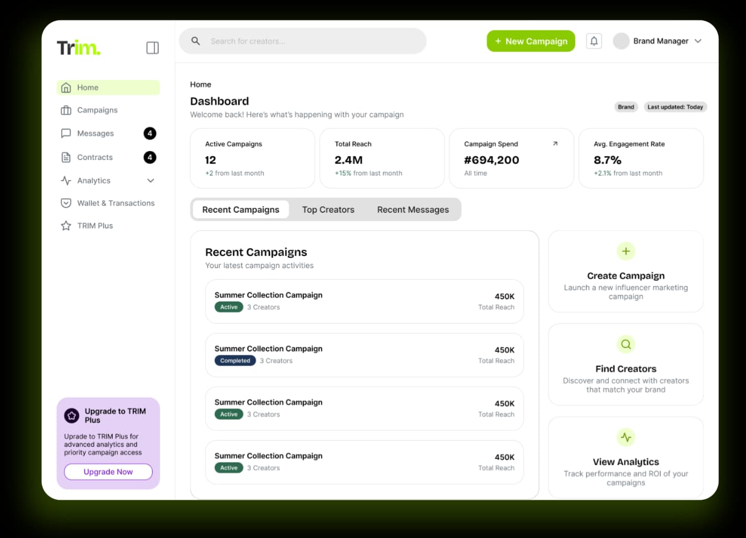Screen dimensions: 746x538
Task: Click the Find Creators magnifier icon
Action: coord(626,344)
